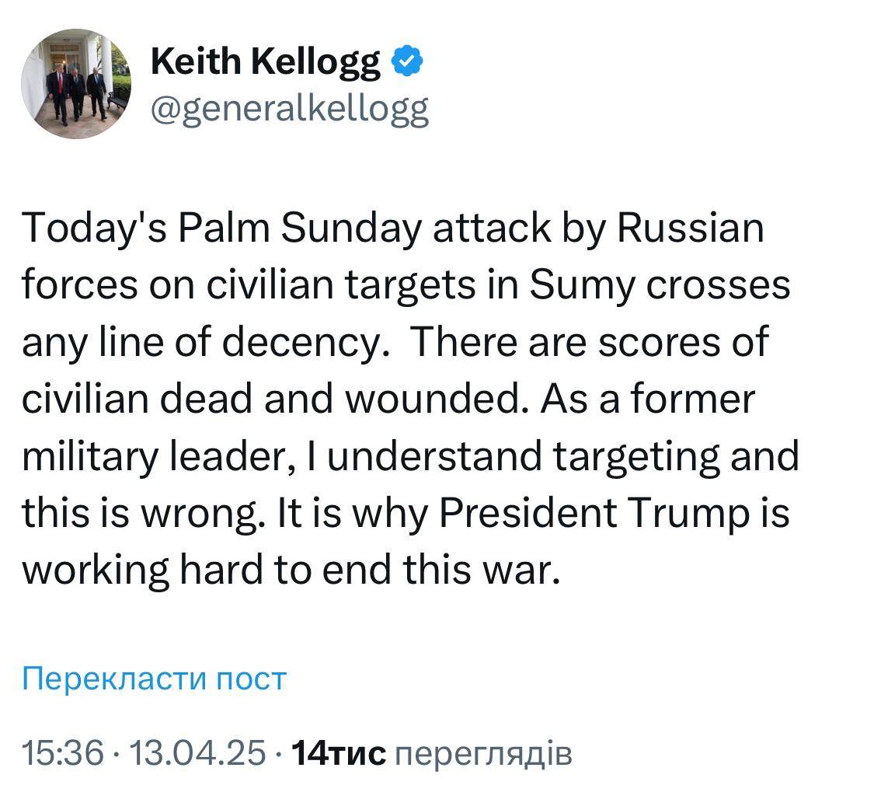Screen dimensions: 874x799
Task: Click the 15:36 post timestamp
Action: tap(63, 752)
